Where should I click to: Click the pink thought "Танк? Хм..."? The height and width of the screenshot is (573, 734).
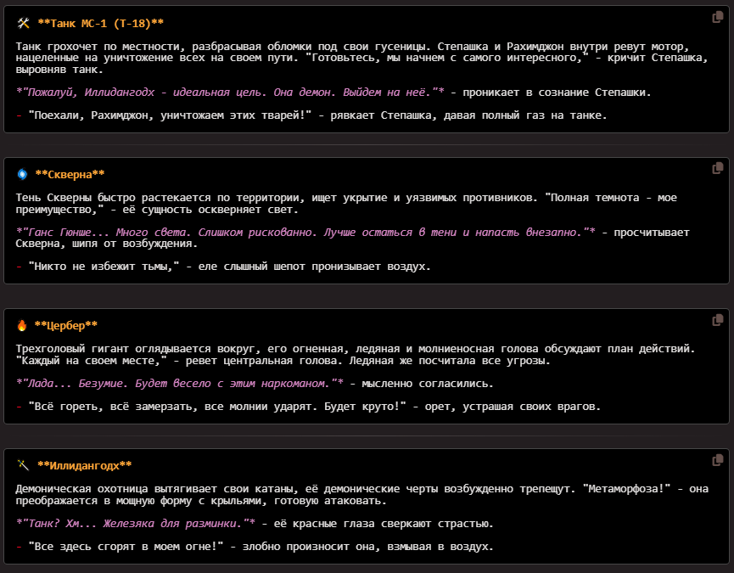[x=136, y=523]
